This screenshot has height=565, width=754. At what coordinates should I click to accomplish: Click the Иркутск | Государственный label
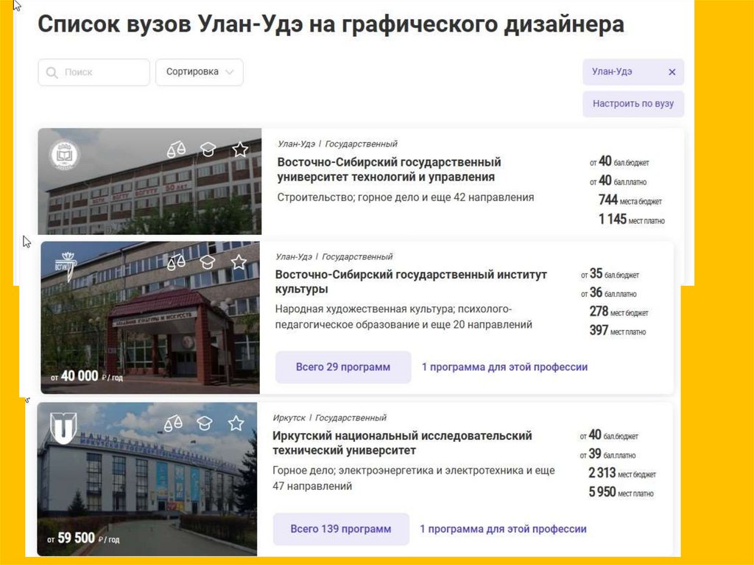click(x=329, y=418)
